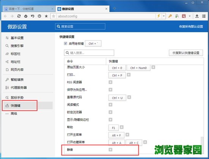
Task: Click the Alt + A shortcut button
Action: (116, 143)
